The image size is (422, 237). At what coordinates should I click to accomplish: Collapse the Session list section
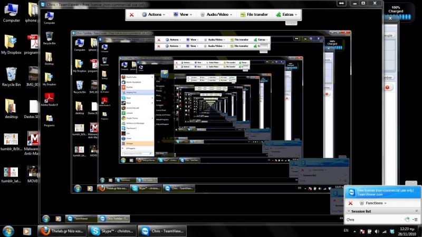[349, 211]
